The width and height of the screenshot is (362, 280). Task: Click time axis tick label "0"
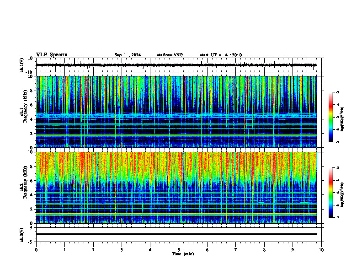(x=36, y=250)
